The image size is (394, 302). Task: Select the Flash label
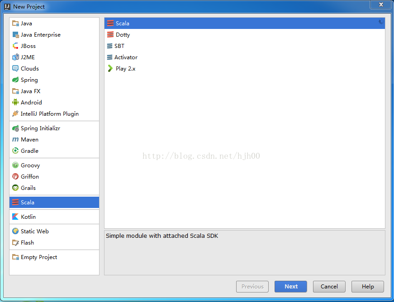28,243
